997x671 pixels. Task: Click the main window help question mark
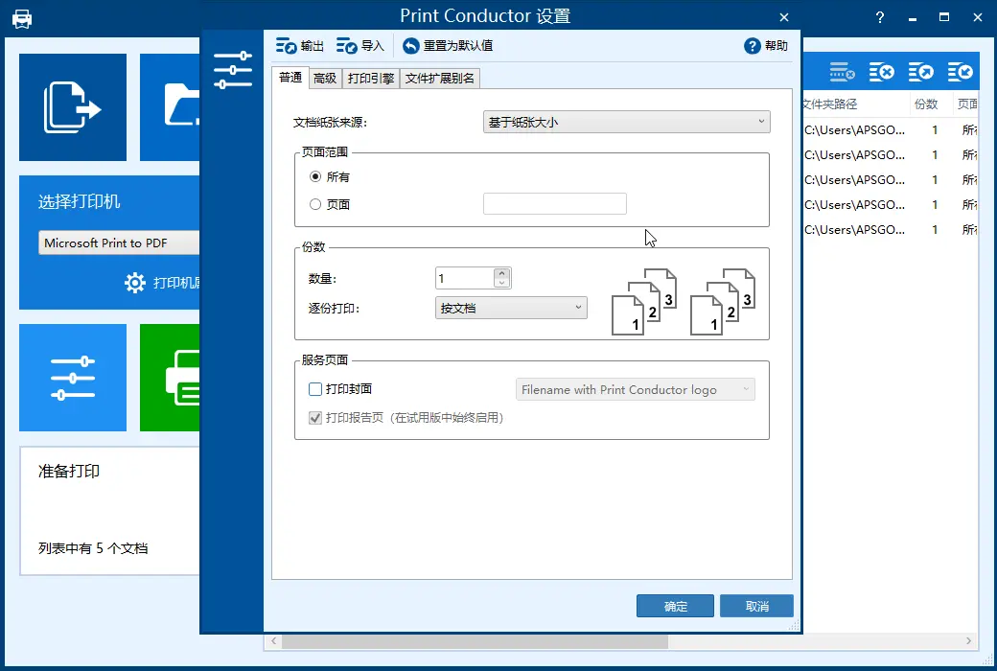880,18
